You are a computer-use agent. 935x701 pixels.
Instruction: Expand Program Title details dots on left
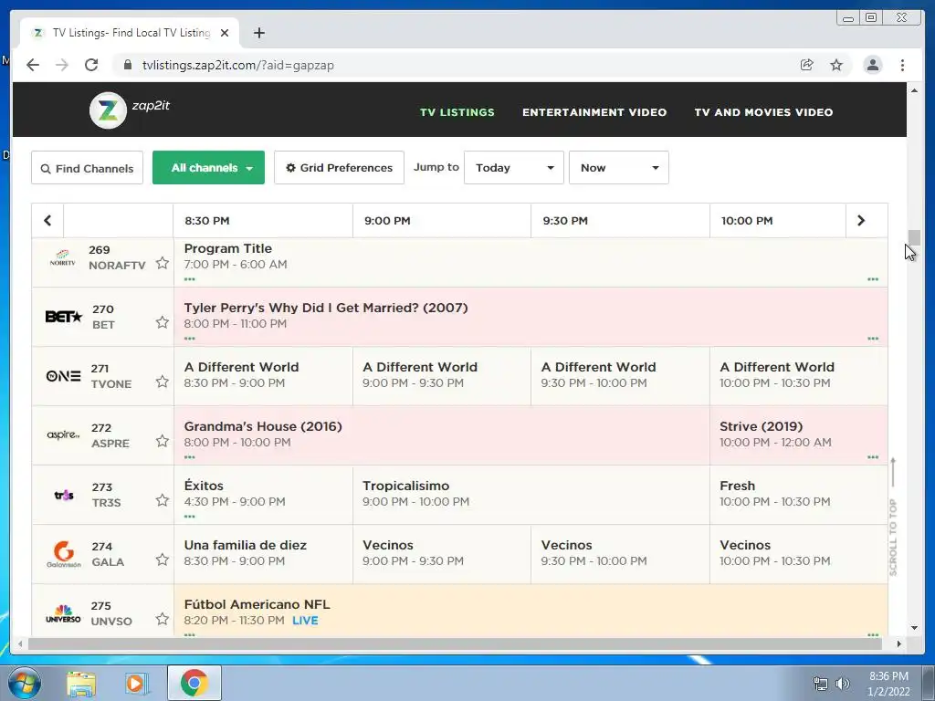tap(190, 279)
